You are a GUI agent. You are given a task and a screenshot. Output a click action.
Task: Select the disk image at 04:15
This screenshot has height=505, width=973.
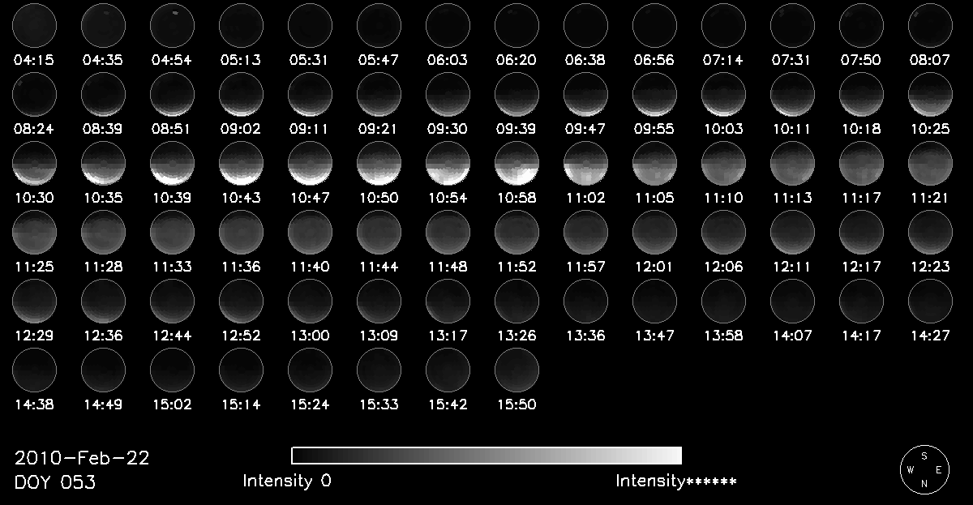(x=34, y=25)
